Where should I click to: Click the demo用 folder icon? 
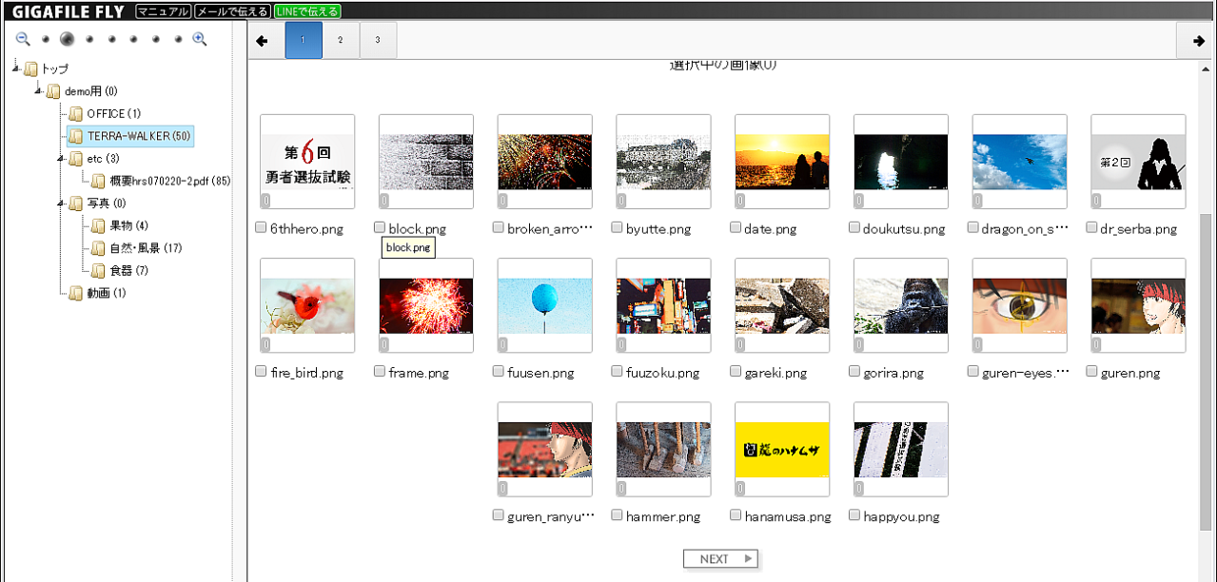[x=54, y=91]
